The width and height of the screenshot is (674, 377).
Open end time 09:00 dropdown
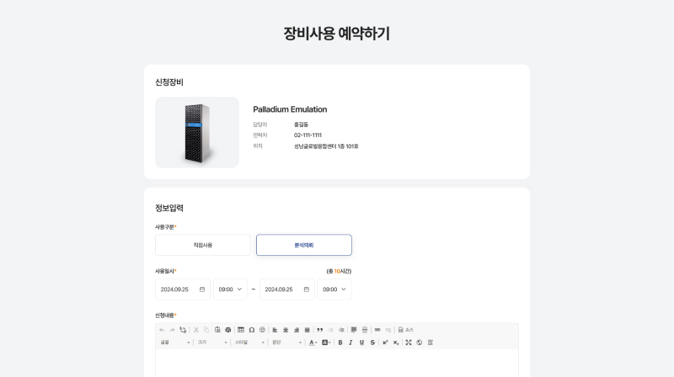334,289
